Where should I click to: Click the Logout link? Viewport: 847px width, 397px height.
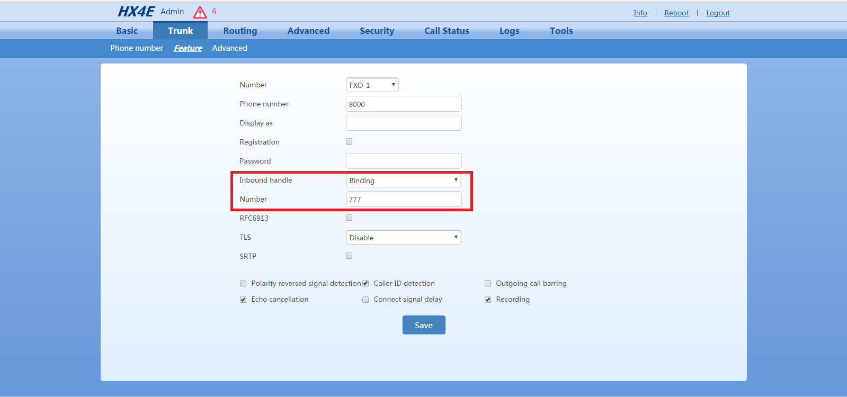point(718,13)
